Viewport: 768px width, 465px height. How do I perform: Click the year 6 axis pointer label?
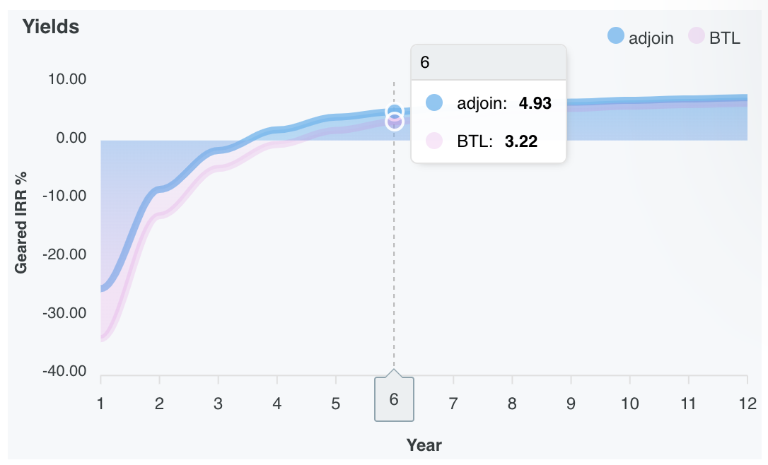[x=394, y=399]
